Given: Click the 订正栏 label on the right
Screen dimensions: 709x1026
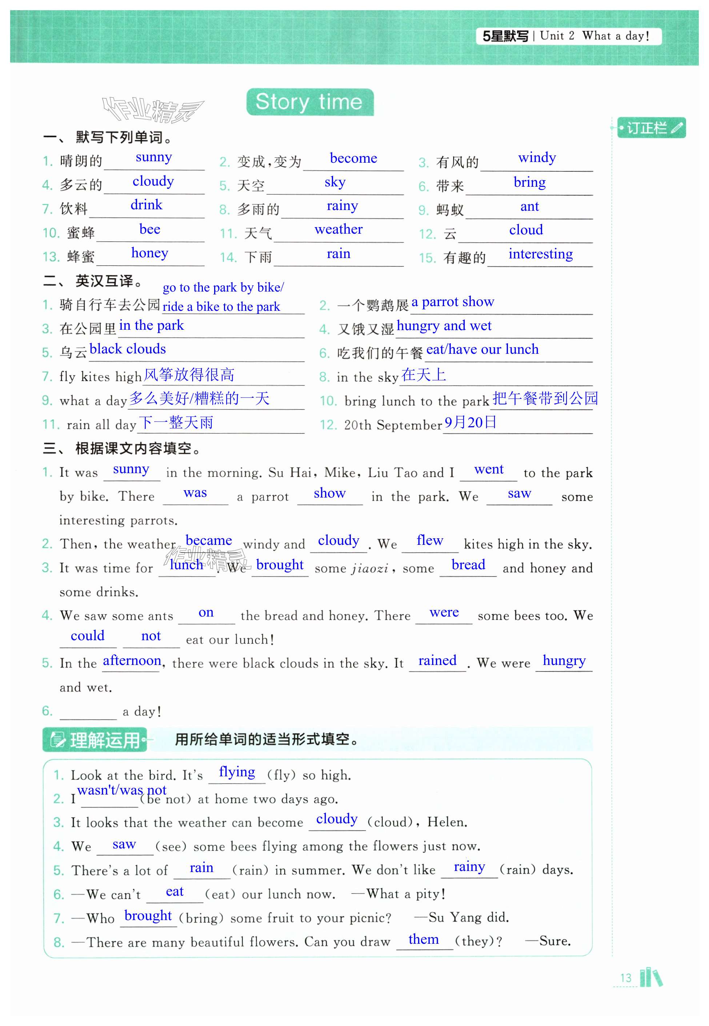Looking at the screenshot, I should 646,128.
